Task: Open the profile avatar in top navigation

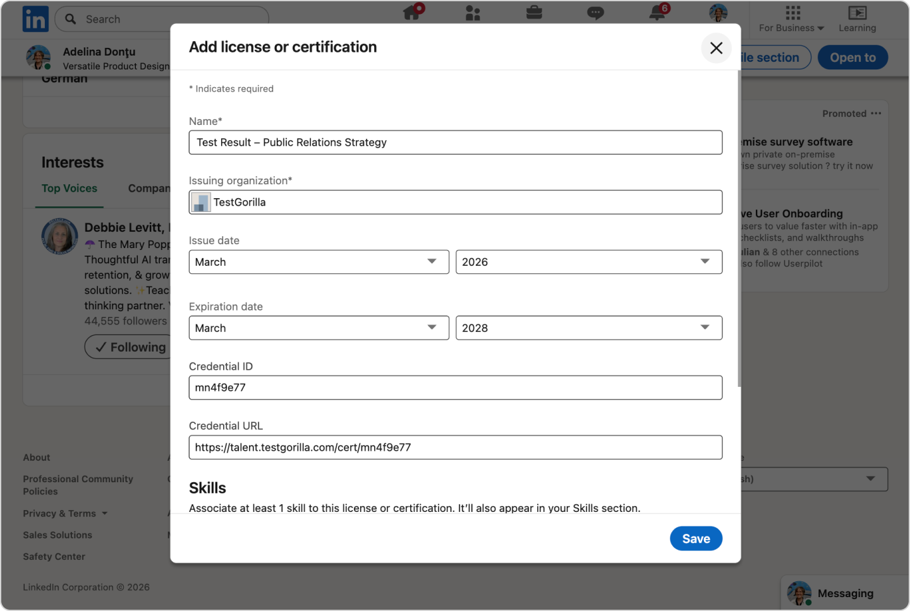Action: click(718, 13)
